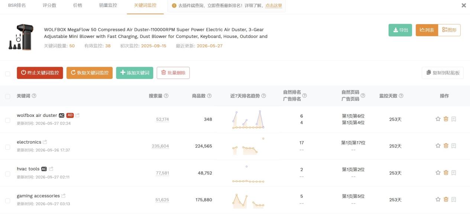Open WOLFBOX MegaFlow 50 product title
Image resolution: width=470 pixels, height=214 pixels.
click(156, 33)
